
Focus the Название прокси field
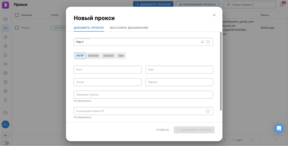click(143, 95)
